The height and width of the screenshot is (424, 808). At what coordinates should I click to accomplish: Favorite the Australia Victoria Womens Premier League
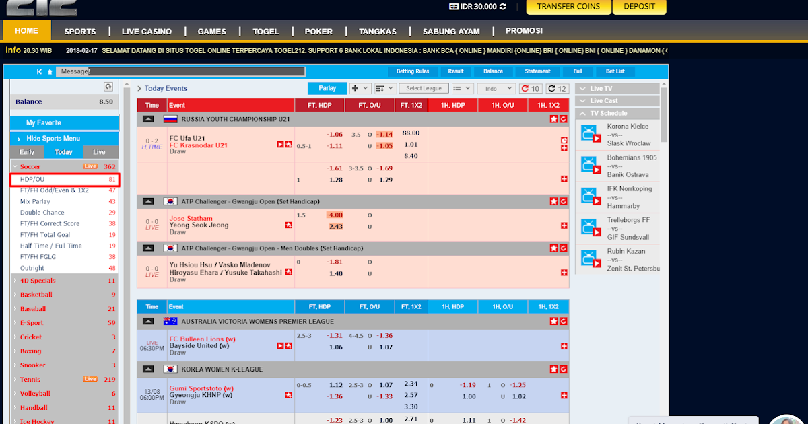point(553,322)
